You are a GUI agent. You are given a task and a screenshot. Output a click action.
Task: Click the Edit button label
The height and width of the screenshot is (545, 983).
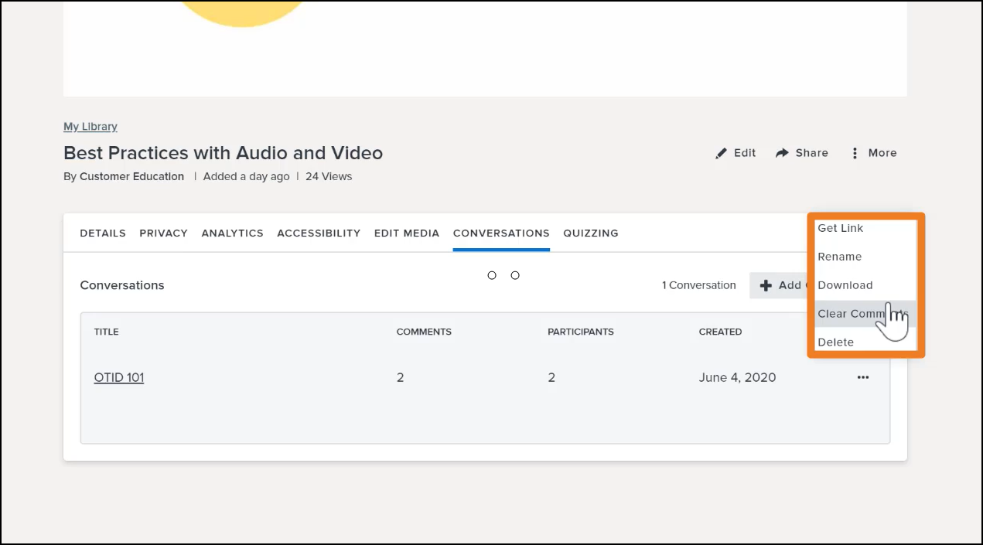click(745, 153)
